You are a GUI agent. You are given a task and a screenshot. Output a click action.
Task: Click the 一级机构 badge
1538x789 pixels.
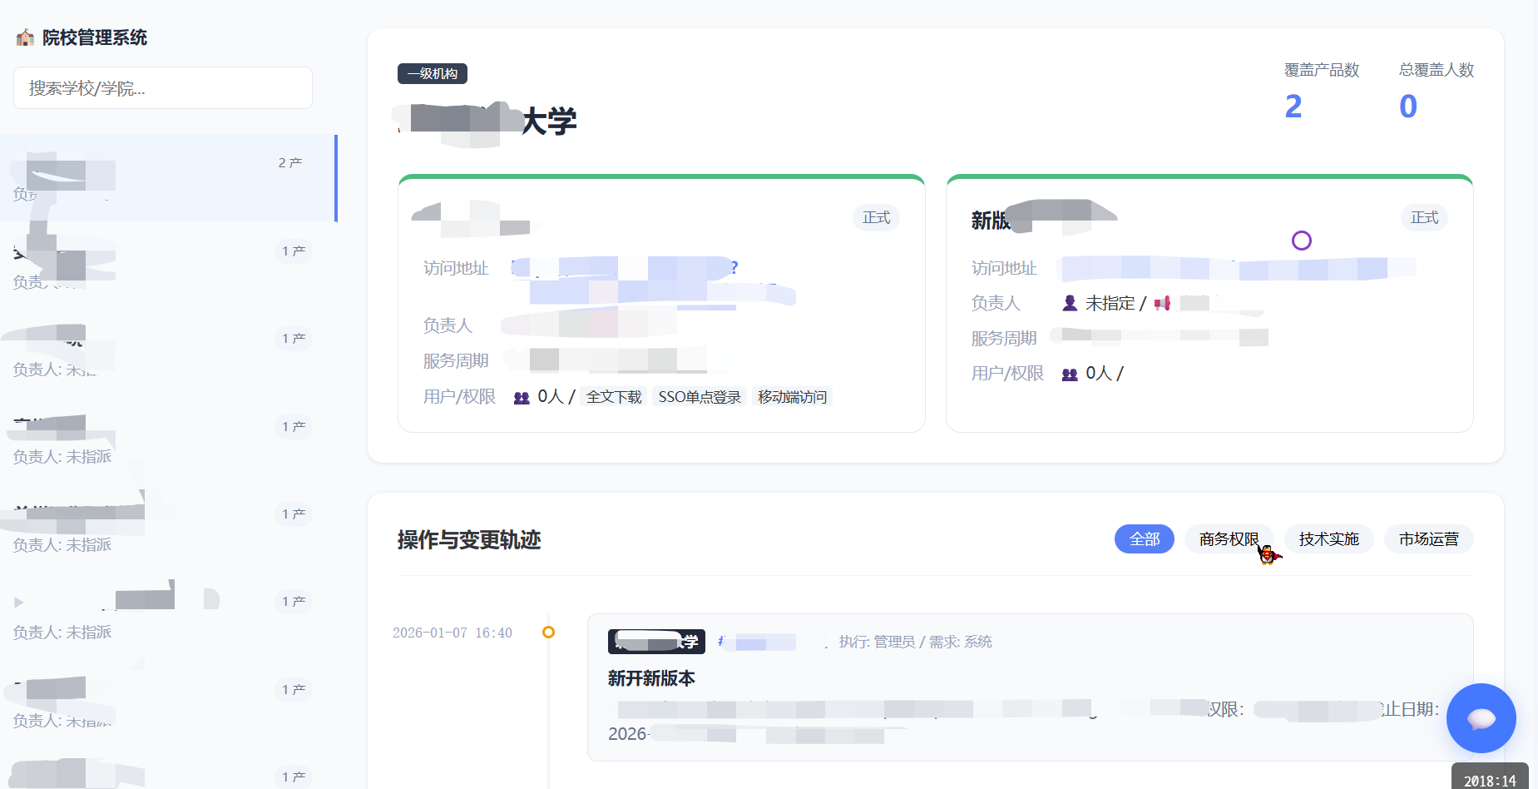[x=433, y=73]
